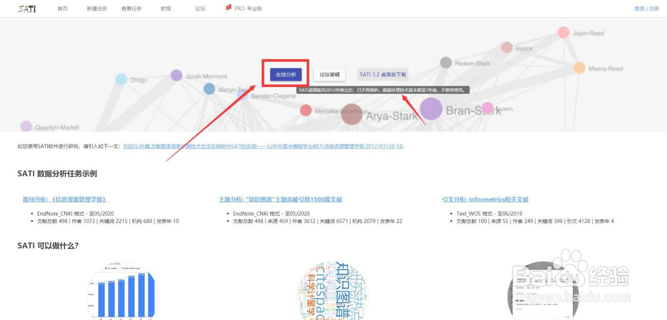Open the PRO 专业版 page
Image resolution: width=667 pixels, height=320 pixels.
tap(248, 9)
